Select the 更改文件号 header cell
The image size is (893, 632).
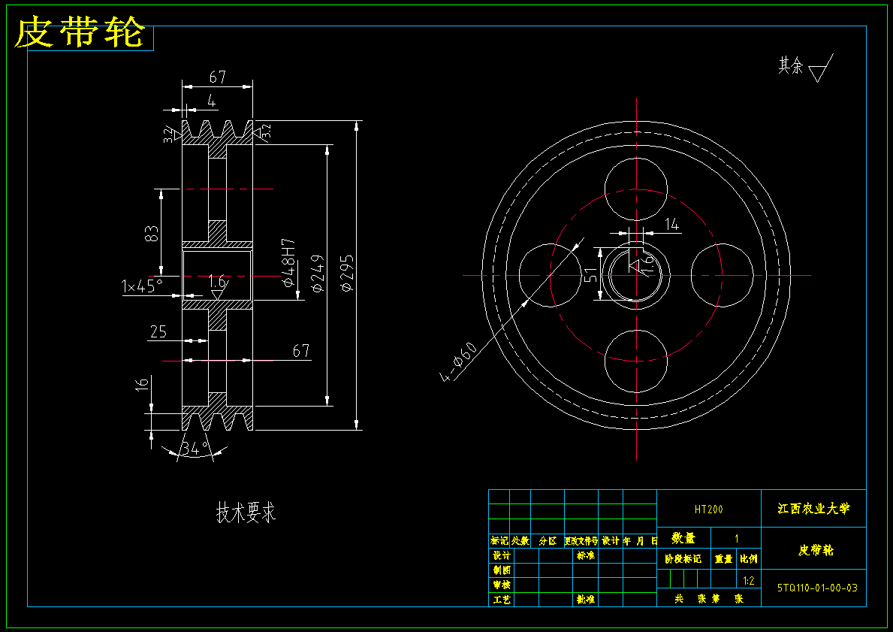pos(581,540)
